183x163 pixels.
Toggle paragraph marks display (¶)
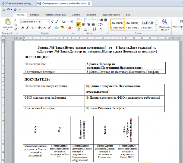(x=101, y=29)
